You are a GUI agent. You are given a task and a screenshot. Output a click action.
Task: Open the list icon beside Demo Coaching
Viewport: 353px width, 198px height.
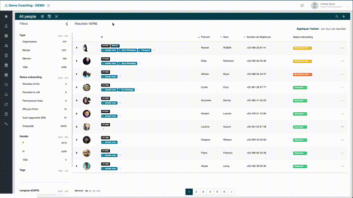(x=49, y=5)
